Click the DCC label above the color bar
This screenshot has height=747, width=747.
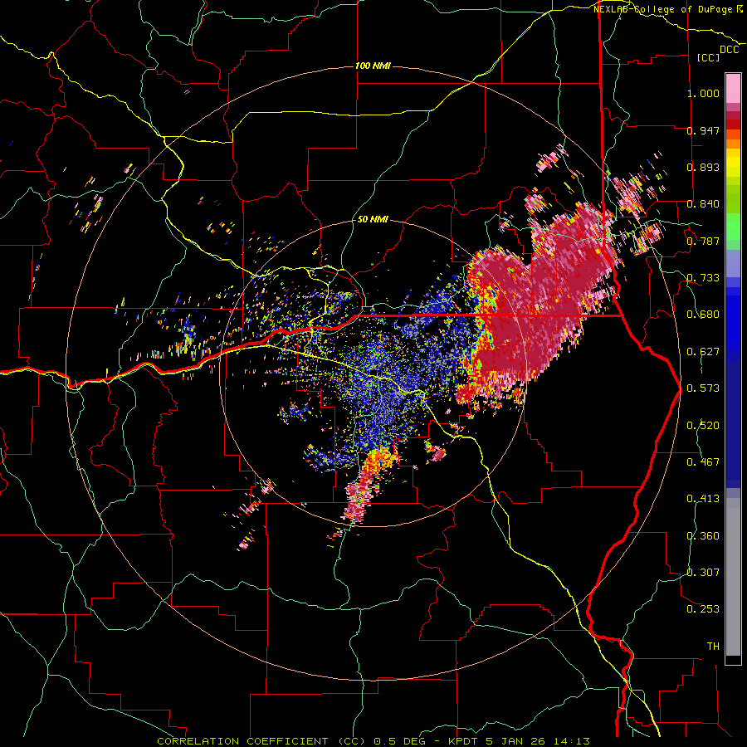click(729, 50)
